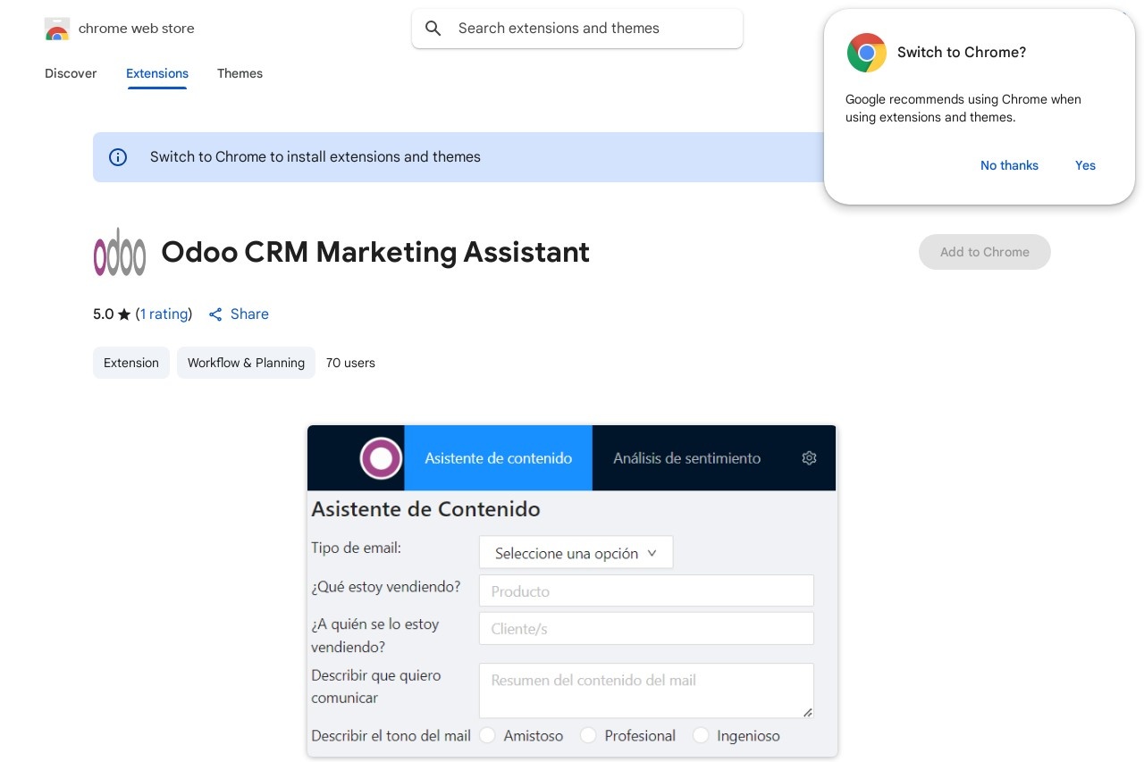The height and width of the screenshot is (762, 1144).
Task: Click the Asistente de Contenido heading
Action: point(425,510)
